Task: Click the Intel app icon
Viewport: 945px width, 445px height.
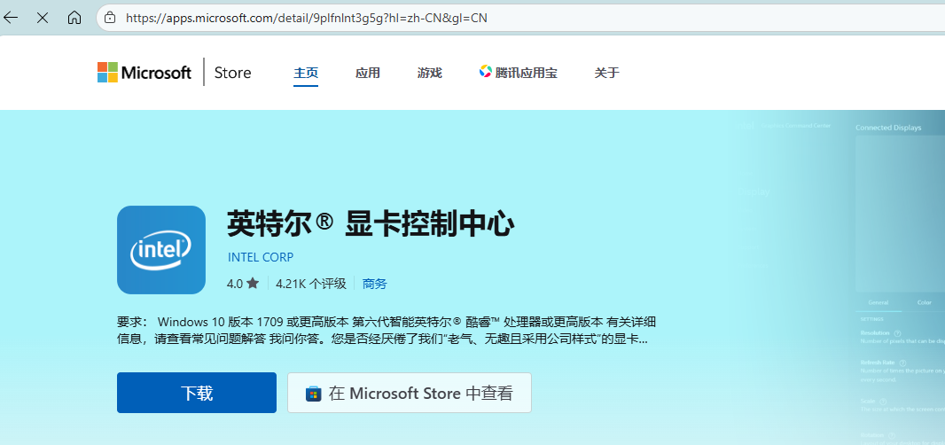Action: pyautogui.click(x=161, y=250)
